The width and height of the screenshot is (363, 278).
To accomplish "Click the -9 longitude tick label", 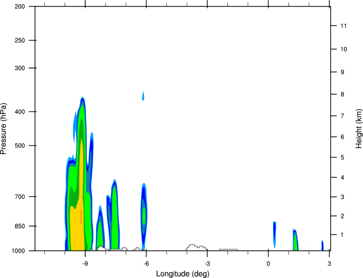I will tap(85, 264).
